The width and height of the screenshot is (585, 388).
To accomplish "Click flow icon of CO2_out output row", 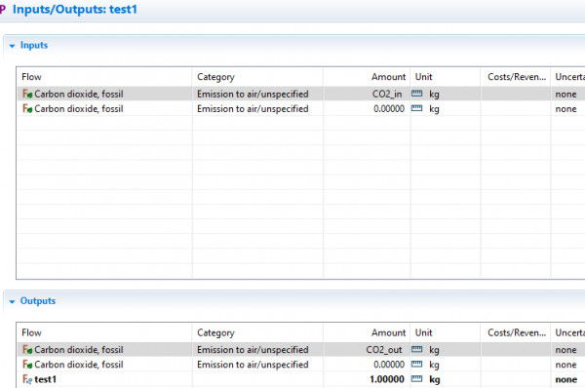I will coord(27,350).
